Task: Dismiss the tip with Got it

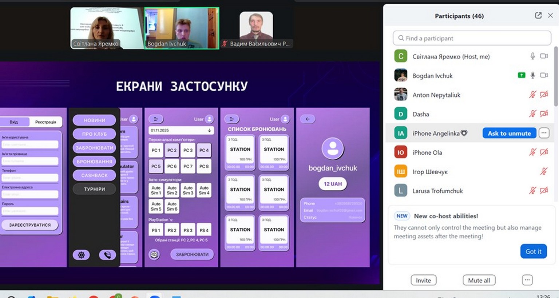Action: click(533, 251)
